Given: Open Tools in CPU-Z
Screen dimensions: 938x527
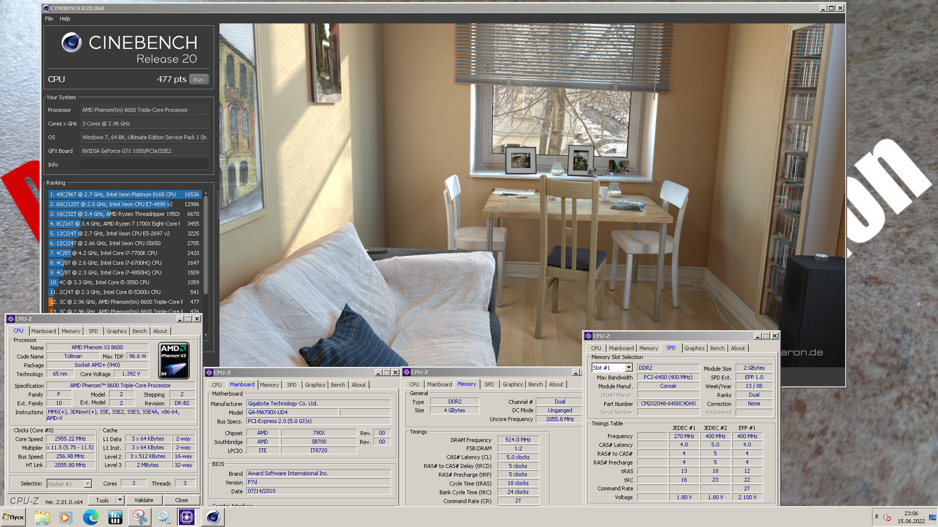Looking at the screenshot, I should point(102,500).
